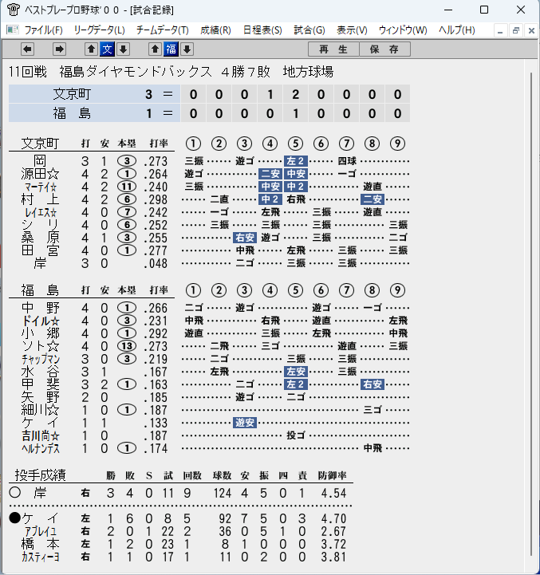Select batter 水谷 in 福島 lineup
Screen dimensions: 540x575
tap(40, 372)
